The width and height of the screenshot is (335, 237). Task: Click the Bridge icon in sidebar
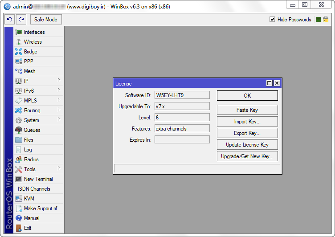pos(19,52)
